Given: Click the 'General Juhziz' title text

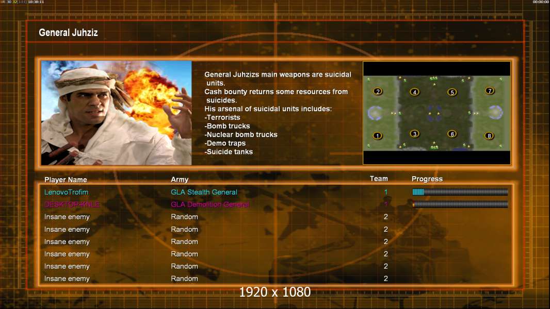Looking at the screenshot, I should pyautogui.click(x=69, y=33).
